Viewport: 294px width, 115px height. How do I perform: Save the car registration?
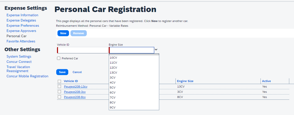click(x=62, y=72)
